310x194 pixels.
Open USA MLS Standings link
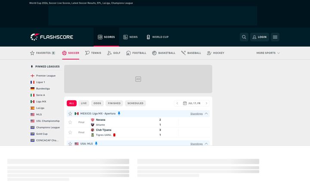[x=196, y=144]
